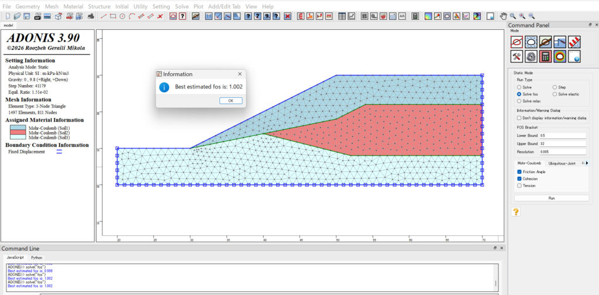Click the save disk icon in toolbar
Screen dimensions: 599x295
coord(27,16)
